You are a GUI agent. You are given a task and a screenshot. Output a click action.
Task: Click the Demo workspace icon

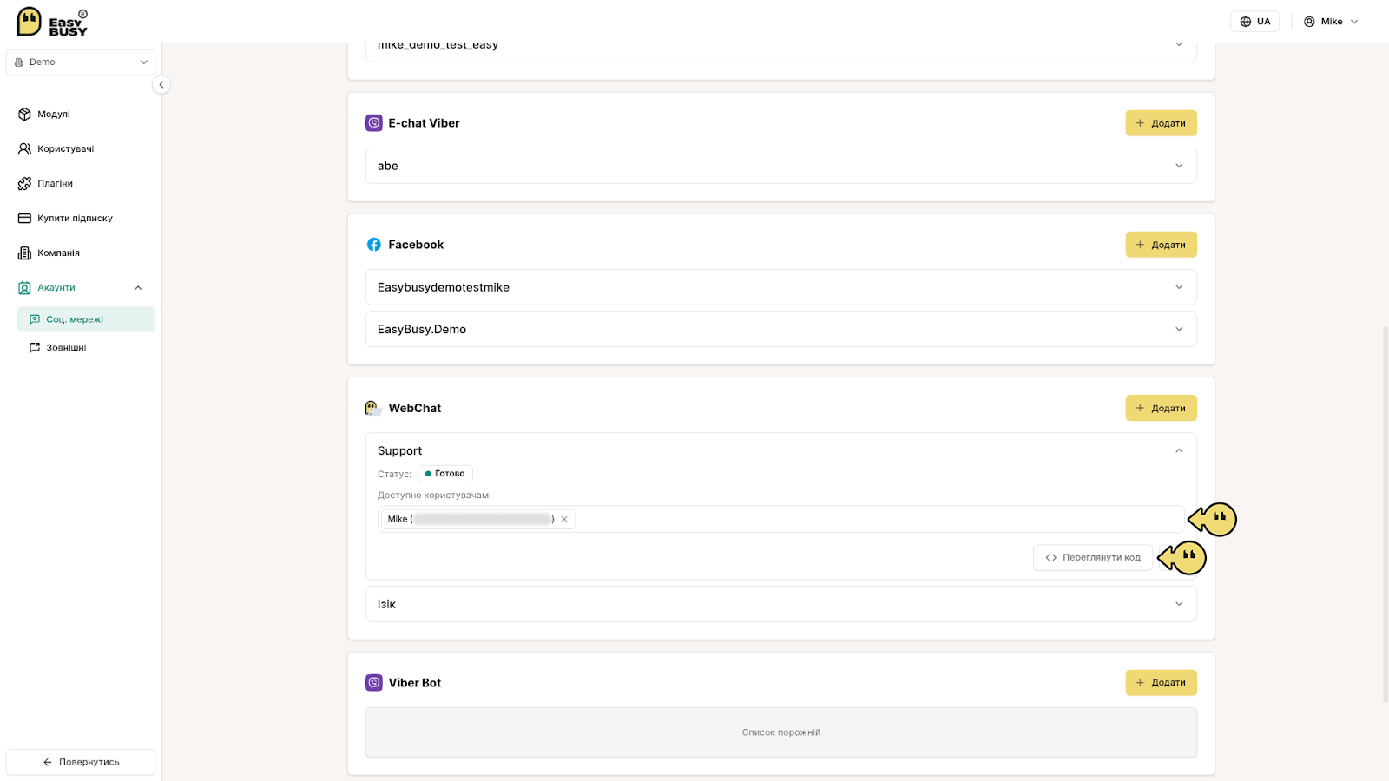coord(19,62)
